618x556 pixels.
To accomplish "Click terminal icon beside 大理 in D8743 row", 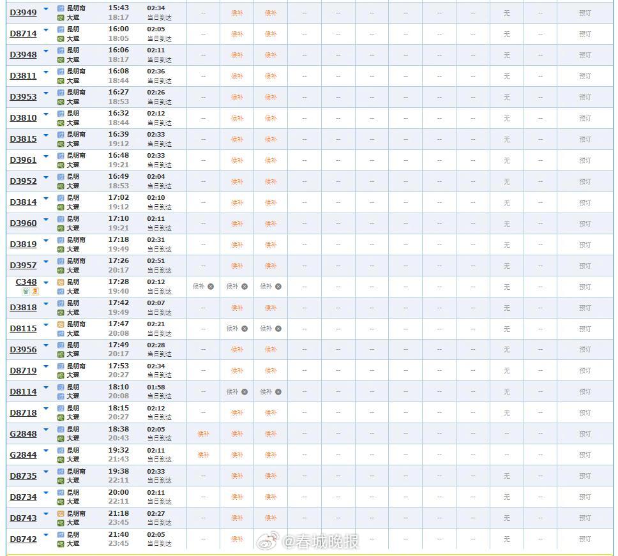I will click(x=61, y=523).
